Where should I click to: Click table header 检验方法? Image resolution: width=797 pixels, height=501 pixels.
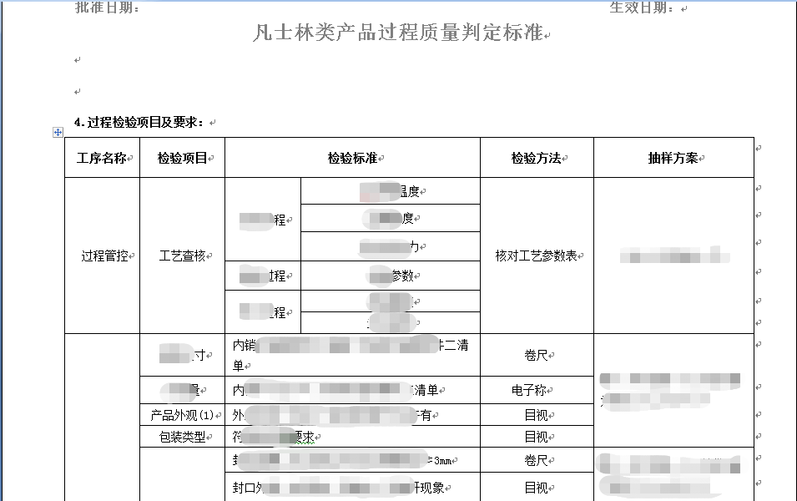[x=537, y=158]
